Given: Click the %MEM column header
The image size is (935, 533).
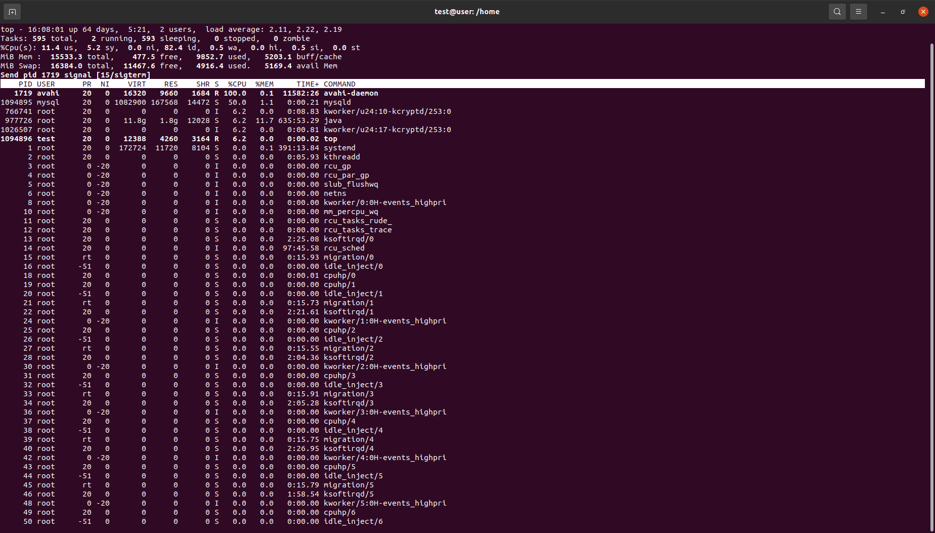Looking at the screenshot, I should [265, 84].
